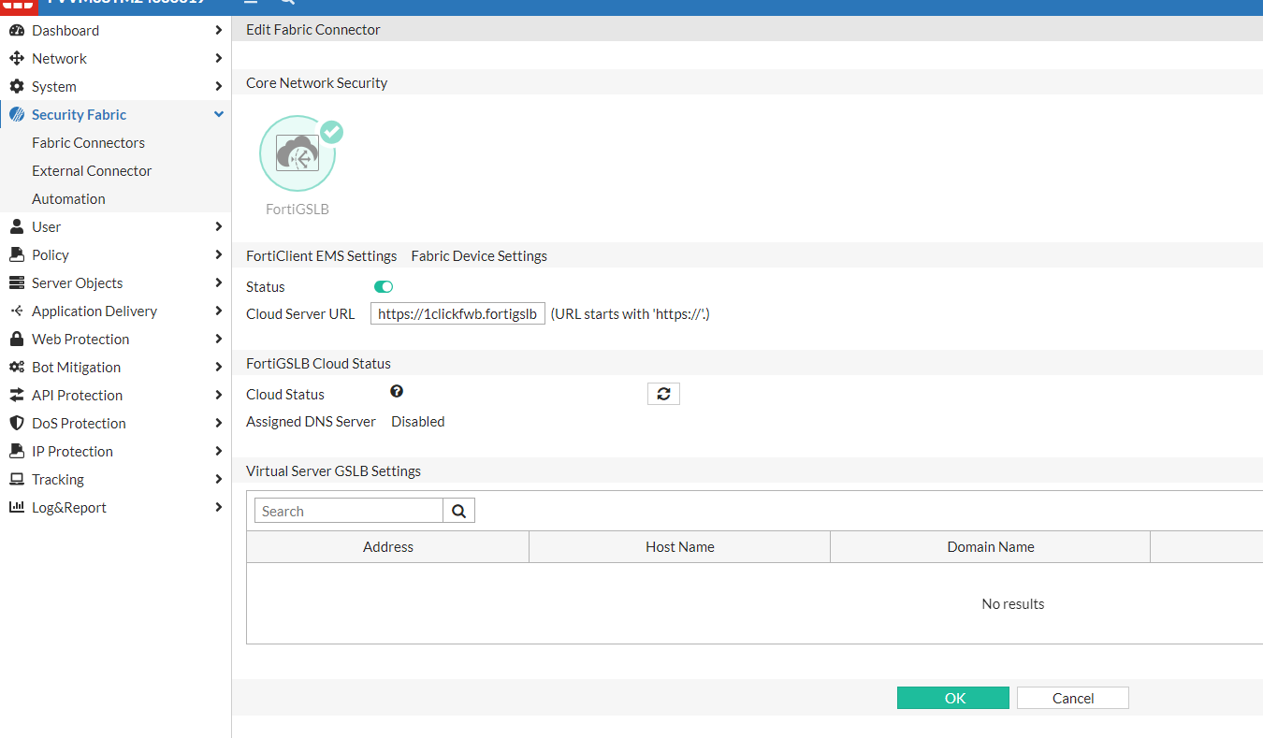Disable the FortiClient EMS Status toggle

(383, 286)
